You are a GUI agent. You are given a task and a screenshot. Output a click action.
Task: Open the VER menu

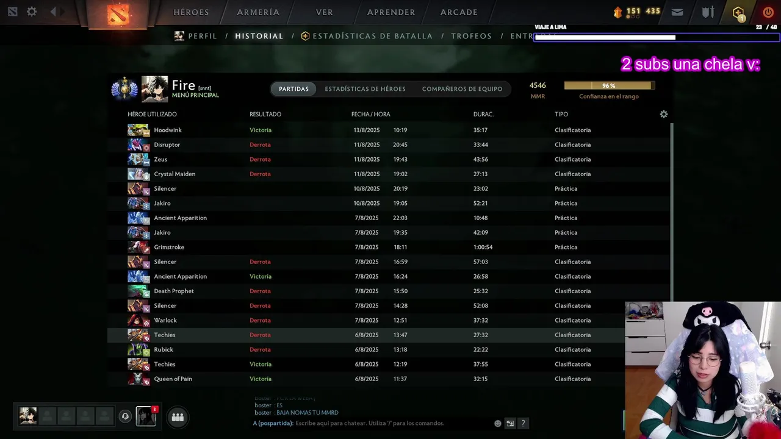(x=325, y=12)
